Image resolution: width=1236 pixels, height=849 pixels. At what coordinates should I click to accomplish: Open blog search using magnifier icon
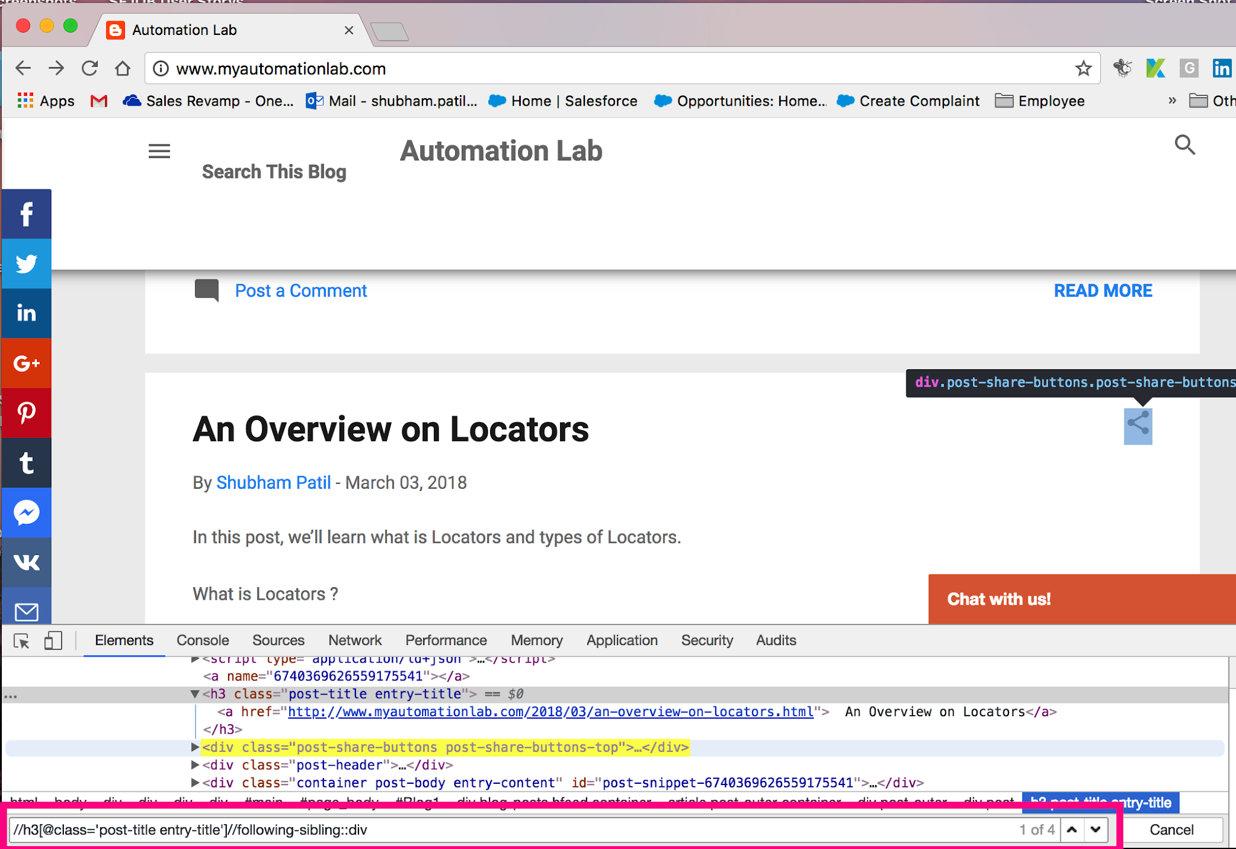tap(1184, 145)
